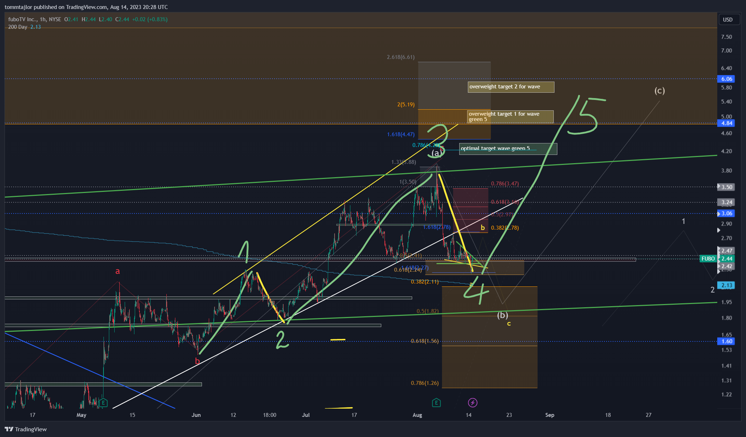
Task: Click the 2.13 moving average price label
Action: 726,285
